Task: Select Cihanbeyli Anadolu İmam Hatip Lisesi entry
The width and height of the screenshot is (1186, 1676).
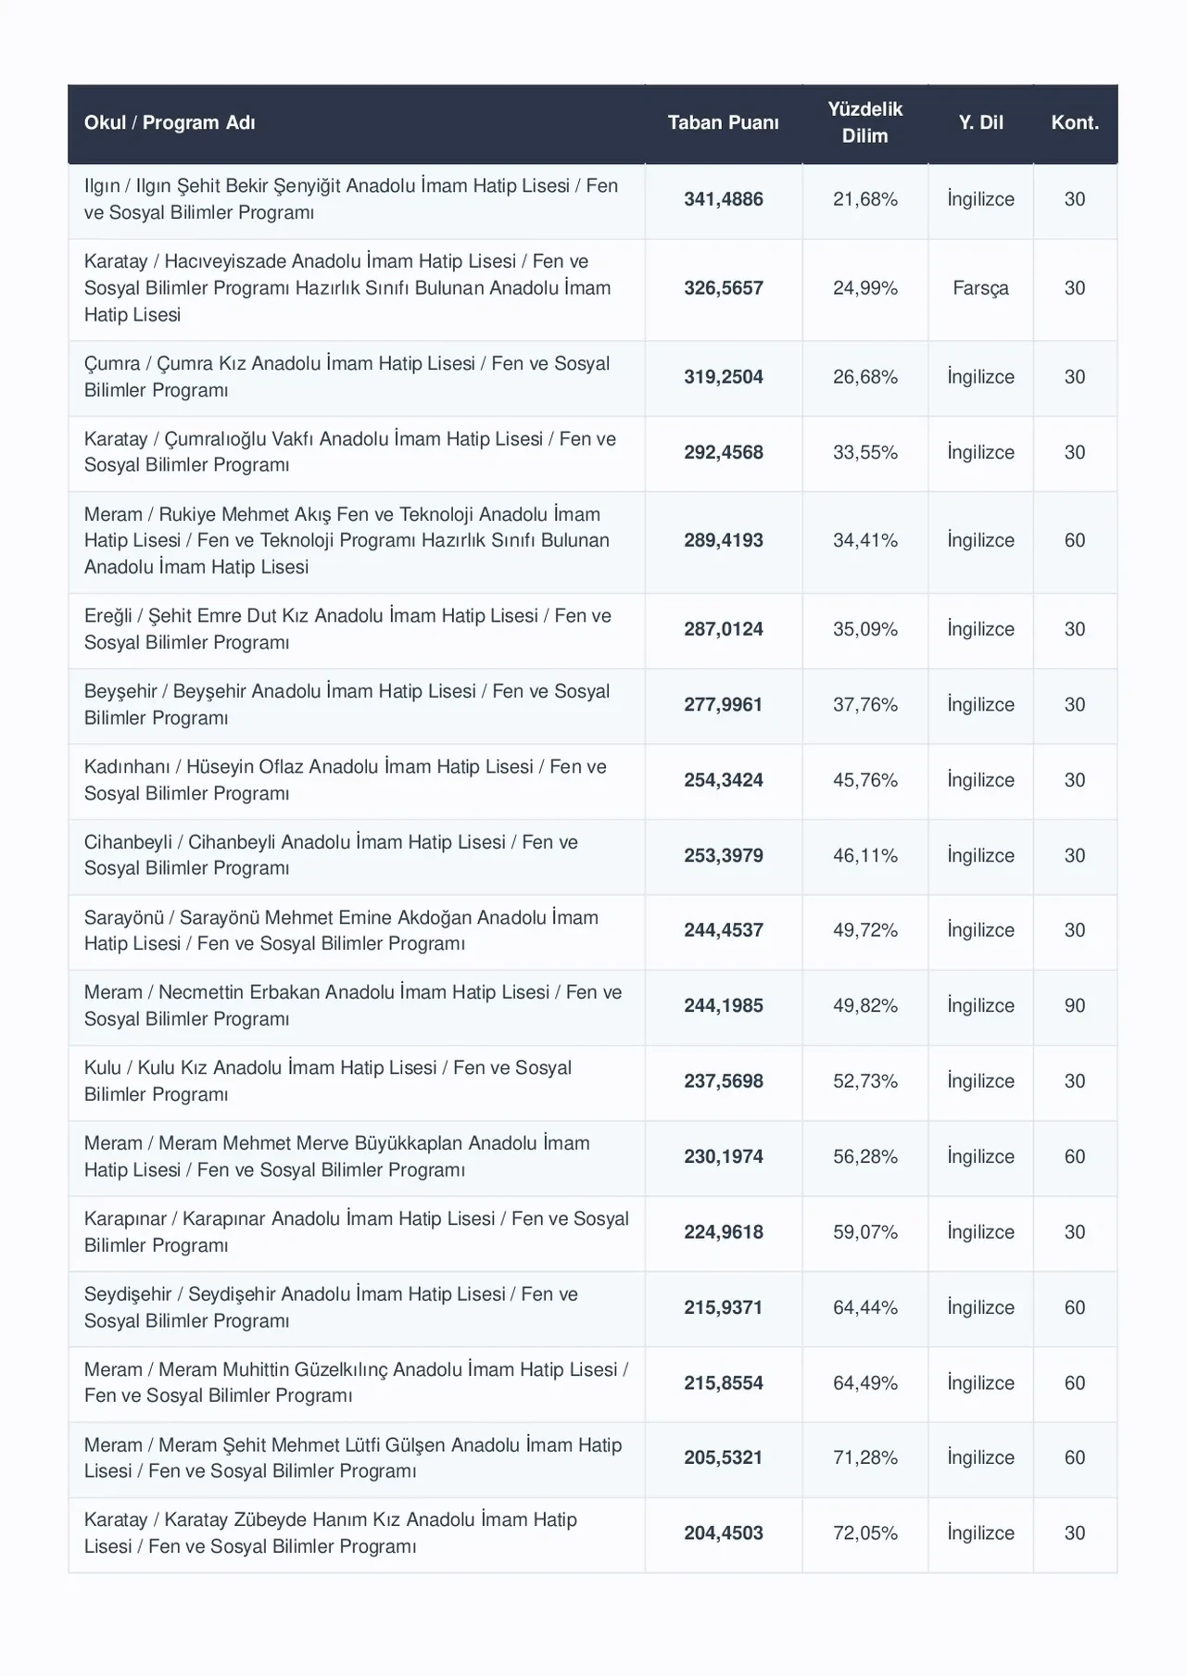Action: click(331, 855)
